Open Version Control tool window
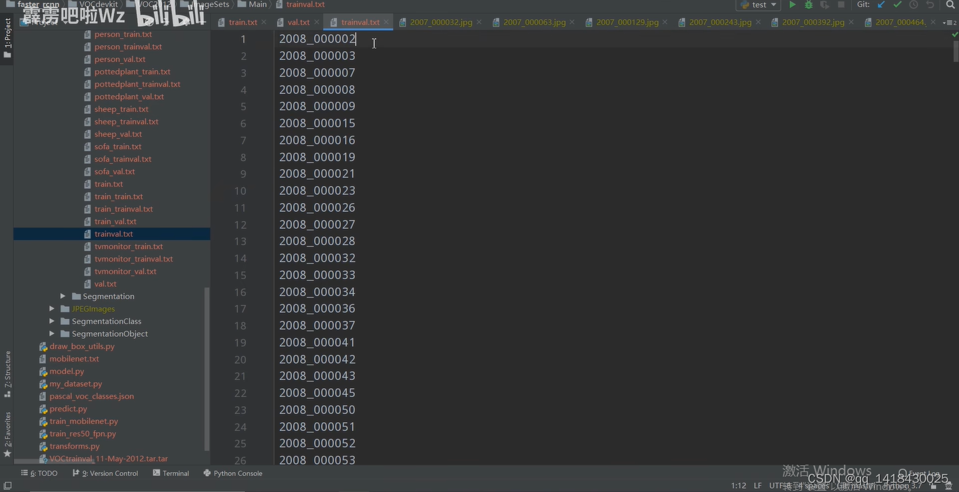This screenshot has height=492, width=959. [105, 473]
